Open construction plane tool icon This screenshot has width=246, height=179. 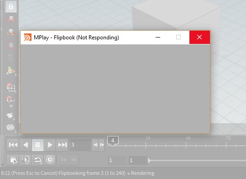(10, 116)
